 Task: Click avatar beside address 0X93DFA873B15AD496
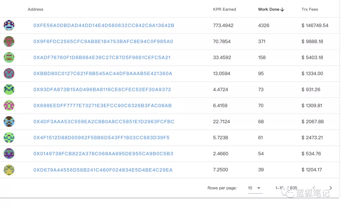pos(9,90)
